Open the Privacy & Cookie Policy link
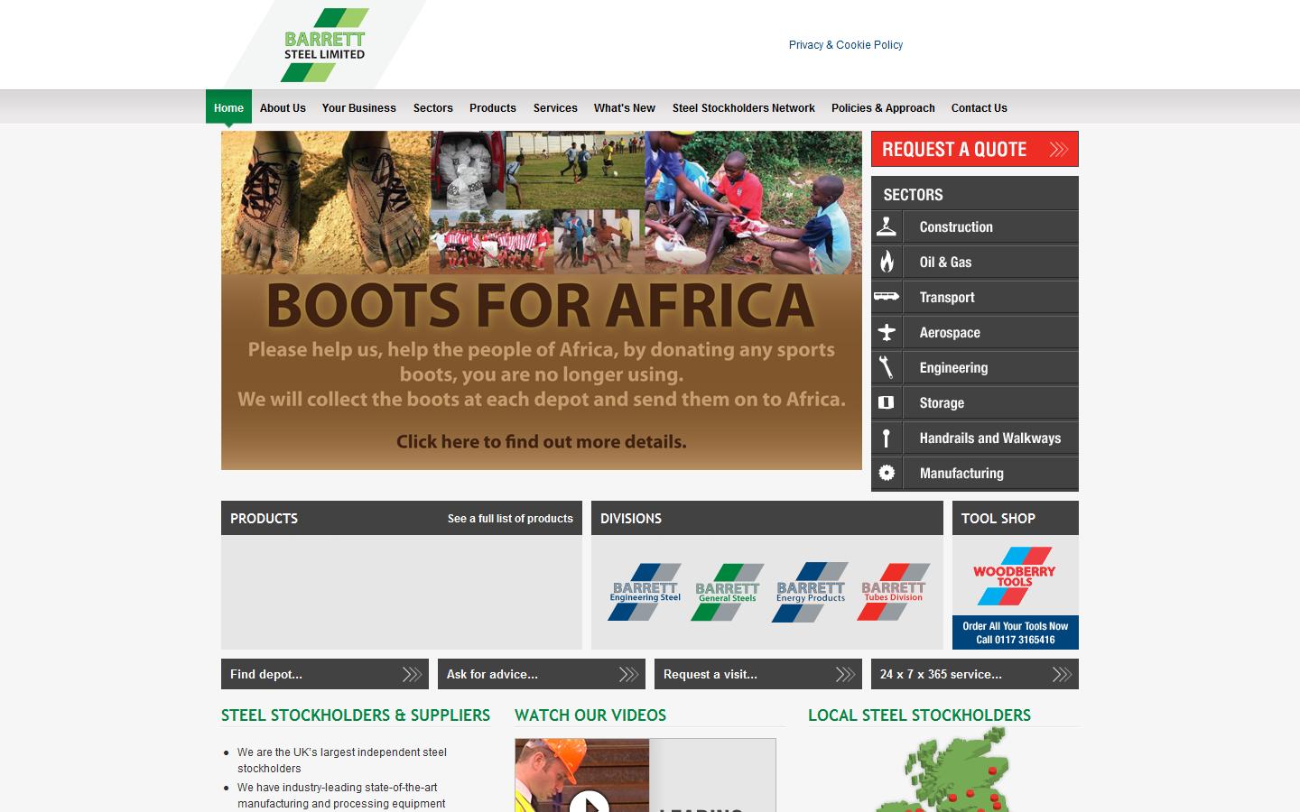Screen dimensions: 1300x812 pyautogui.click(x=845, y=44)
